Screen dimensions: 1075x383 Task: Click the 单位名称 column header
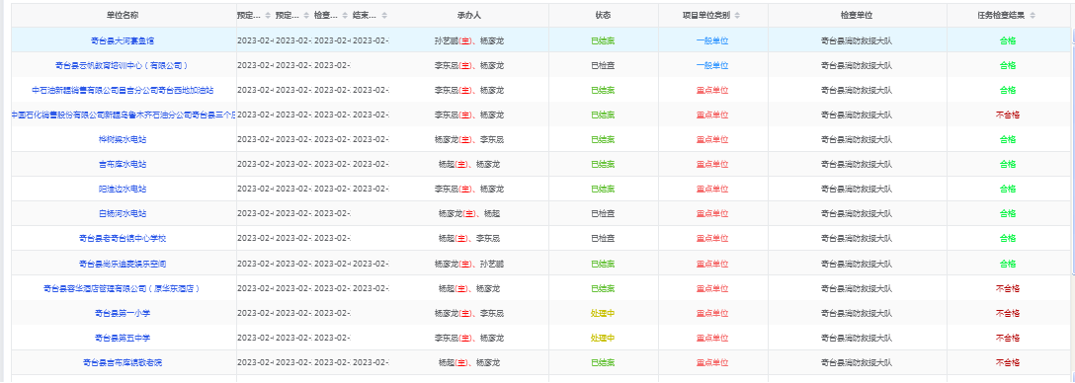coord(123,15)
